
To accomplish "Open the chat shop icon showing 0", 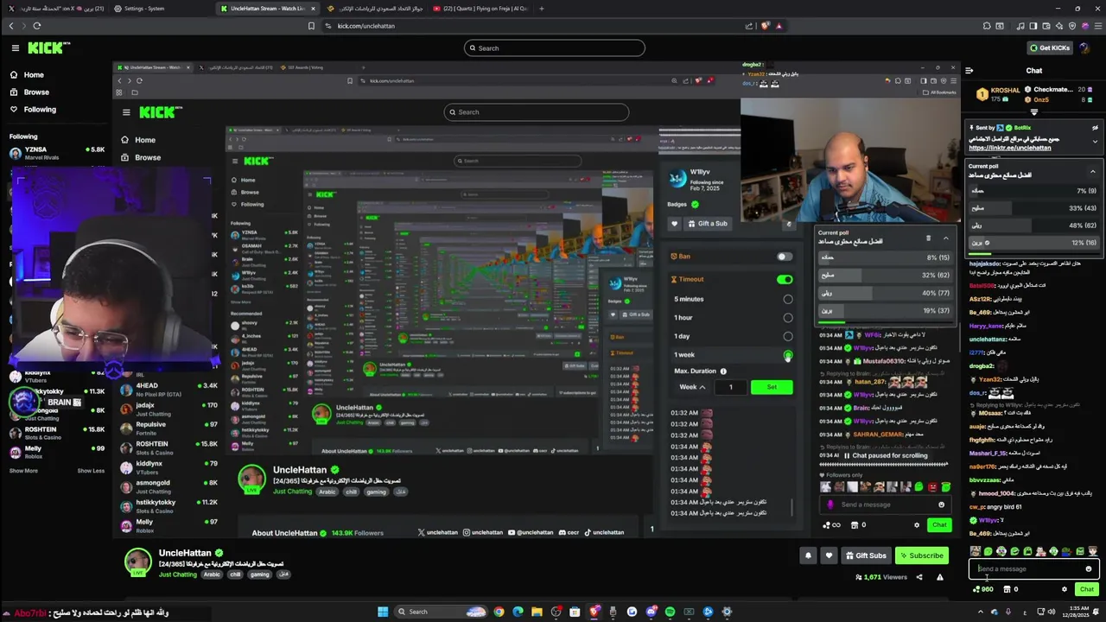I will (1011, 589).
